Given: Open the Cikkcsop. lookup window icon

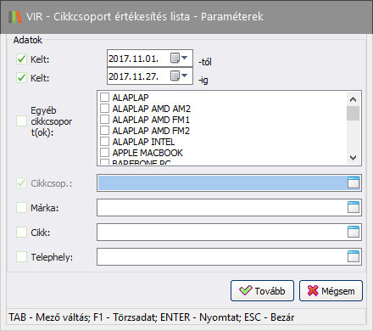Looking at the screenshot, I should pyautogui.click(x=354, y=182).
